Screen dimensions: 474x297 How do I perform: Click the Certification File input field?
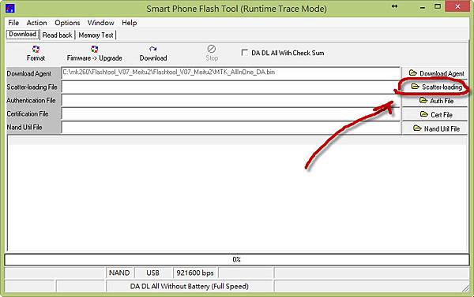[231, 114]
